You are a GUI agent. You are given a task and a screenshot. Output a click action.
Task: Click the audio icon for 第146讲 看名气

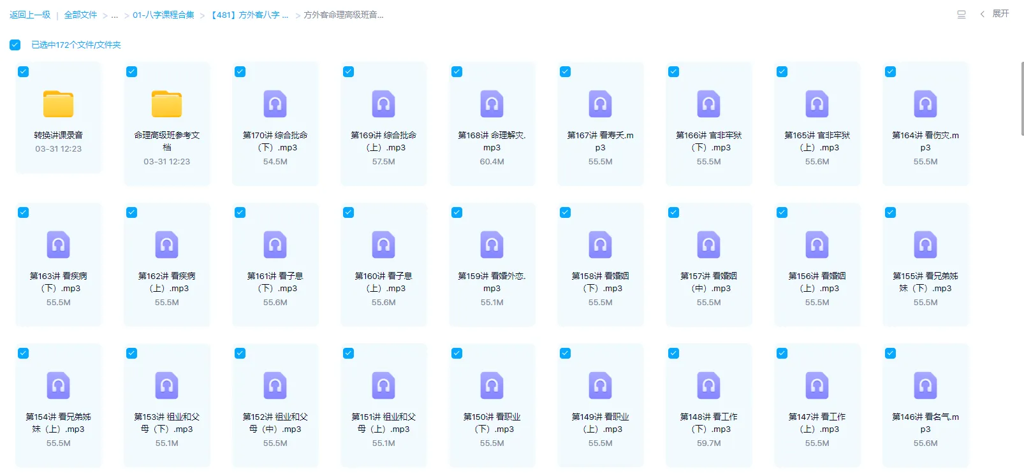click(925, 385)
